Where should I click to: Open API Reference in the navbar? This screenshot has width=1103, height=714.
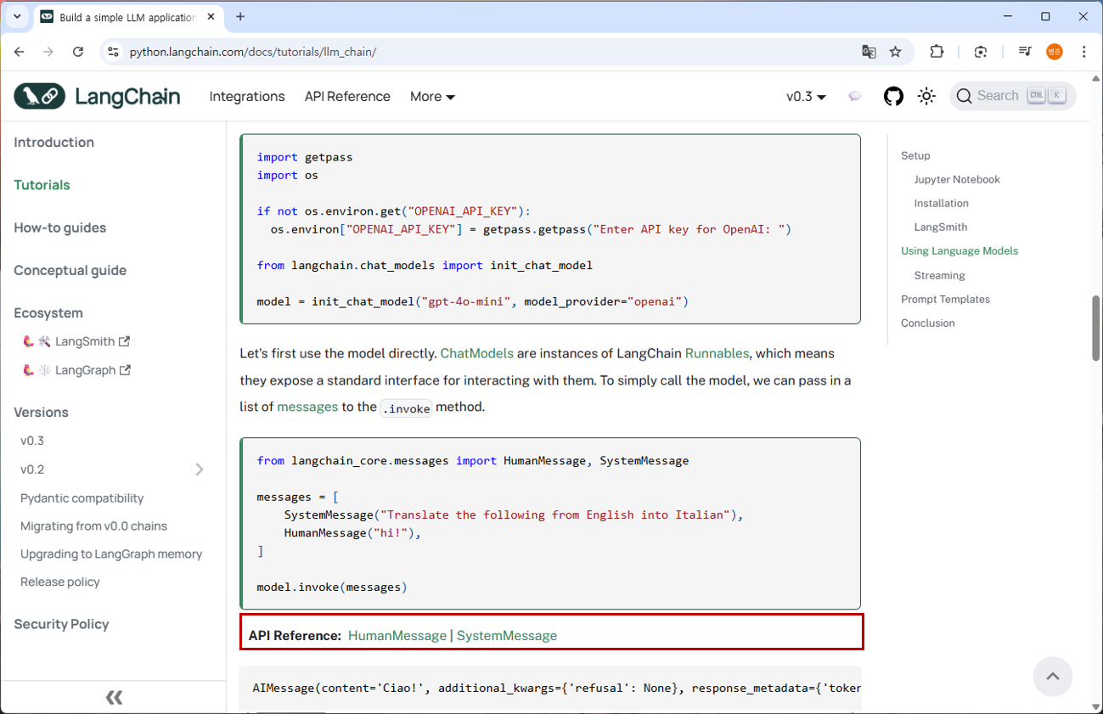click(347, 96)
